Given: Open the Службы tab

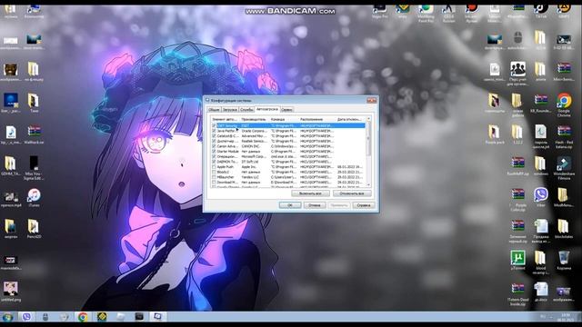Looking at the screenshot, I should 246,110.
